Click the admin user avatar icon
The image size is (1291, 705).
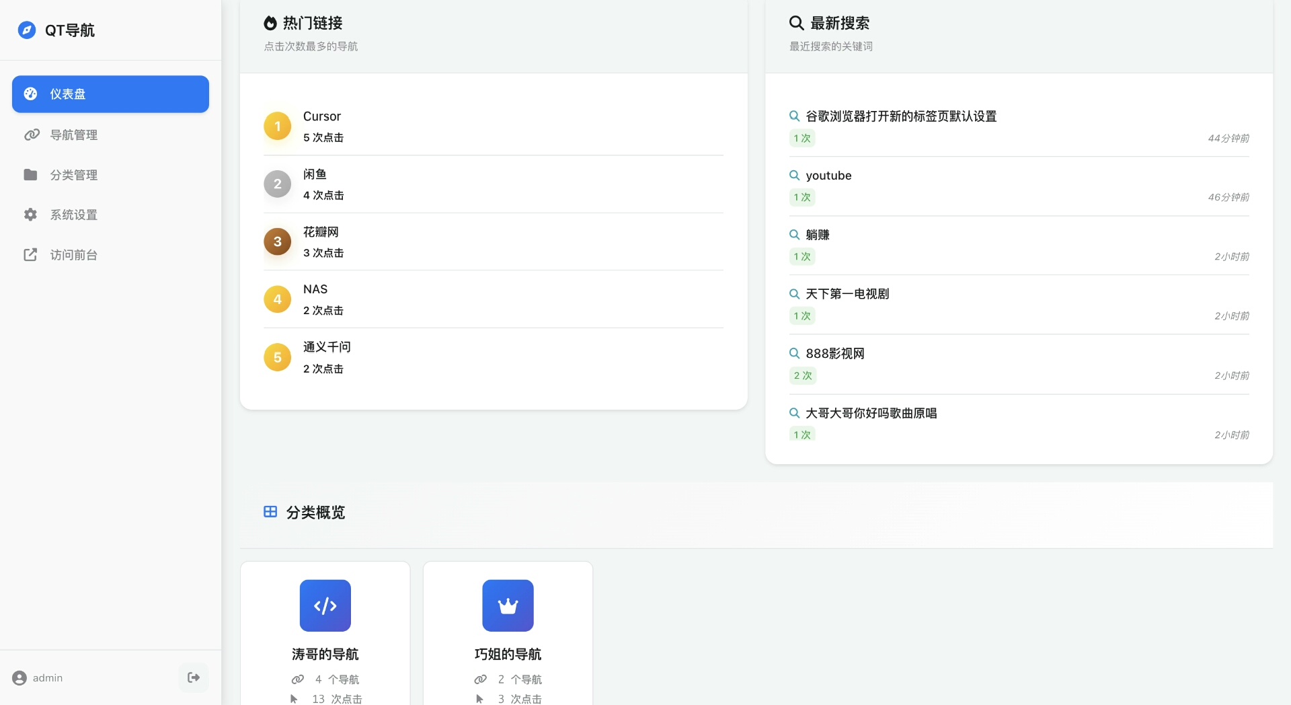19,678
